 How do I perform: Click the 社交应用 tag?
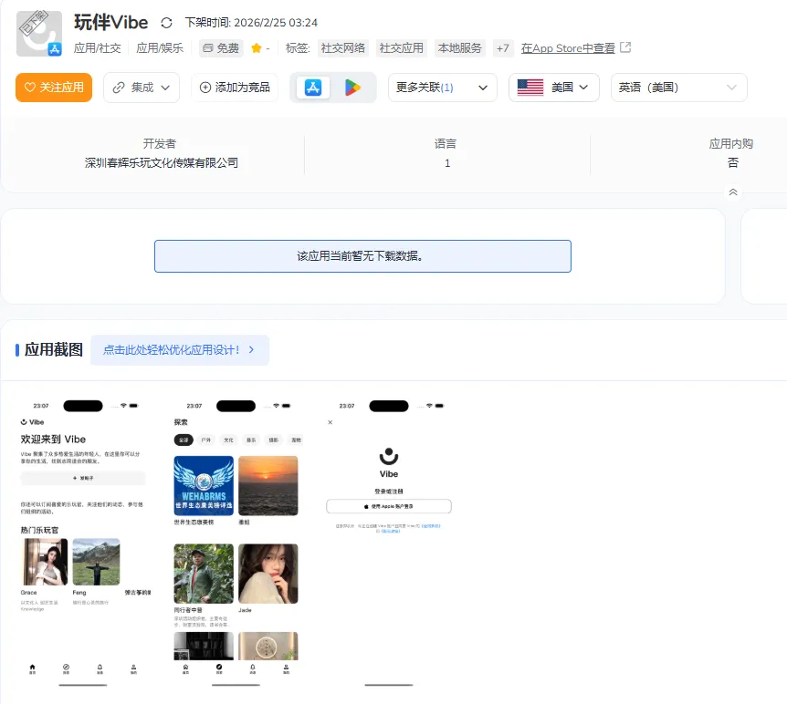401,48
